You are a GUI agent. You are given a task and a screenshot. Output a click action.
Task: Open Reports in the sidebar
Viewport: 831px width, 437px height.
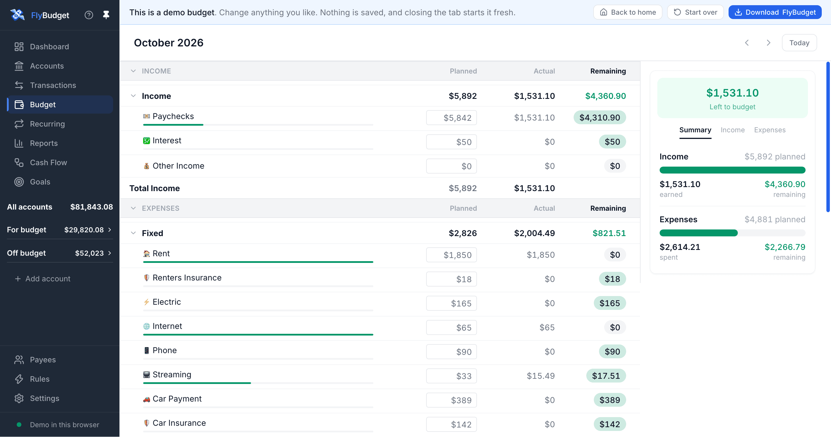(60, 143)
